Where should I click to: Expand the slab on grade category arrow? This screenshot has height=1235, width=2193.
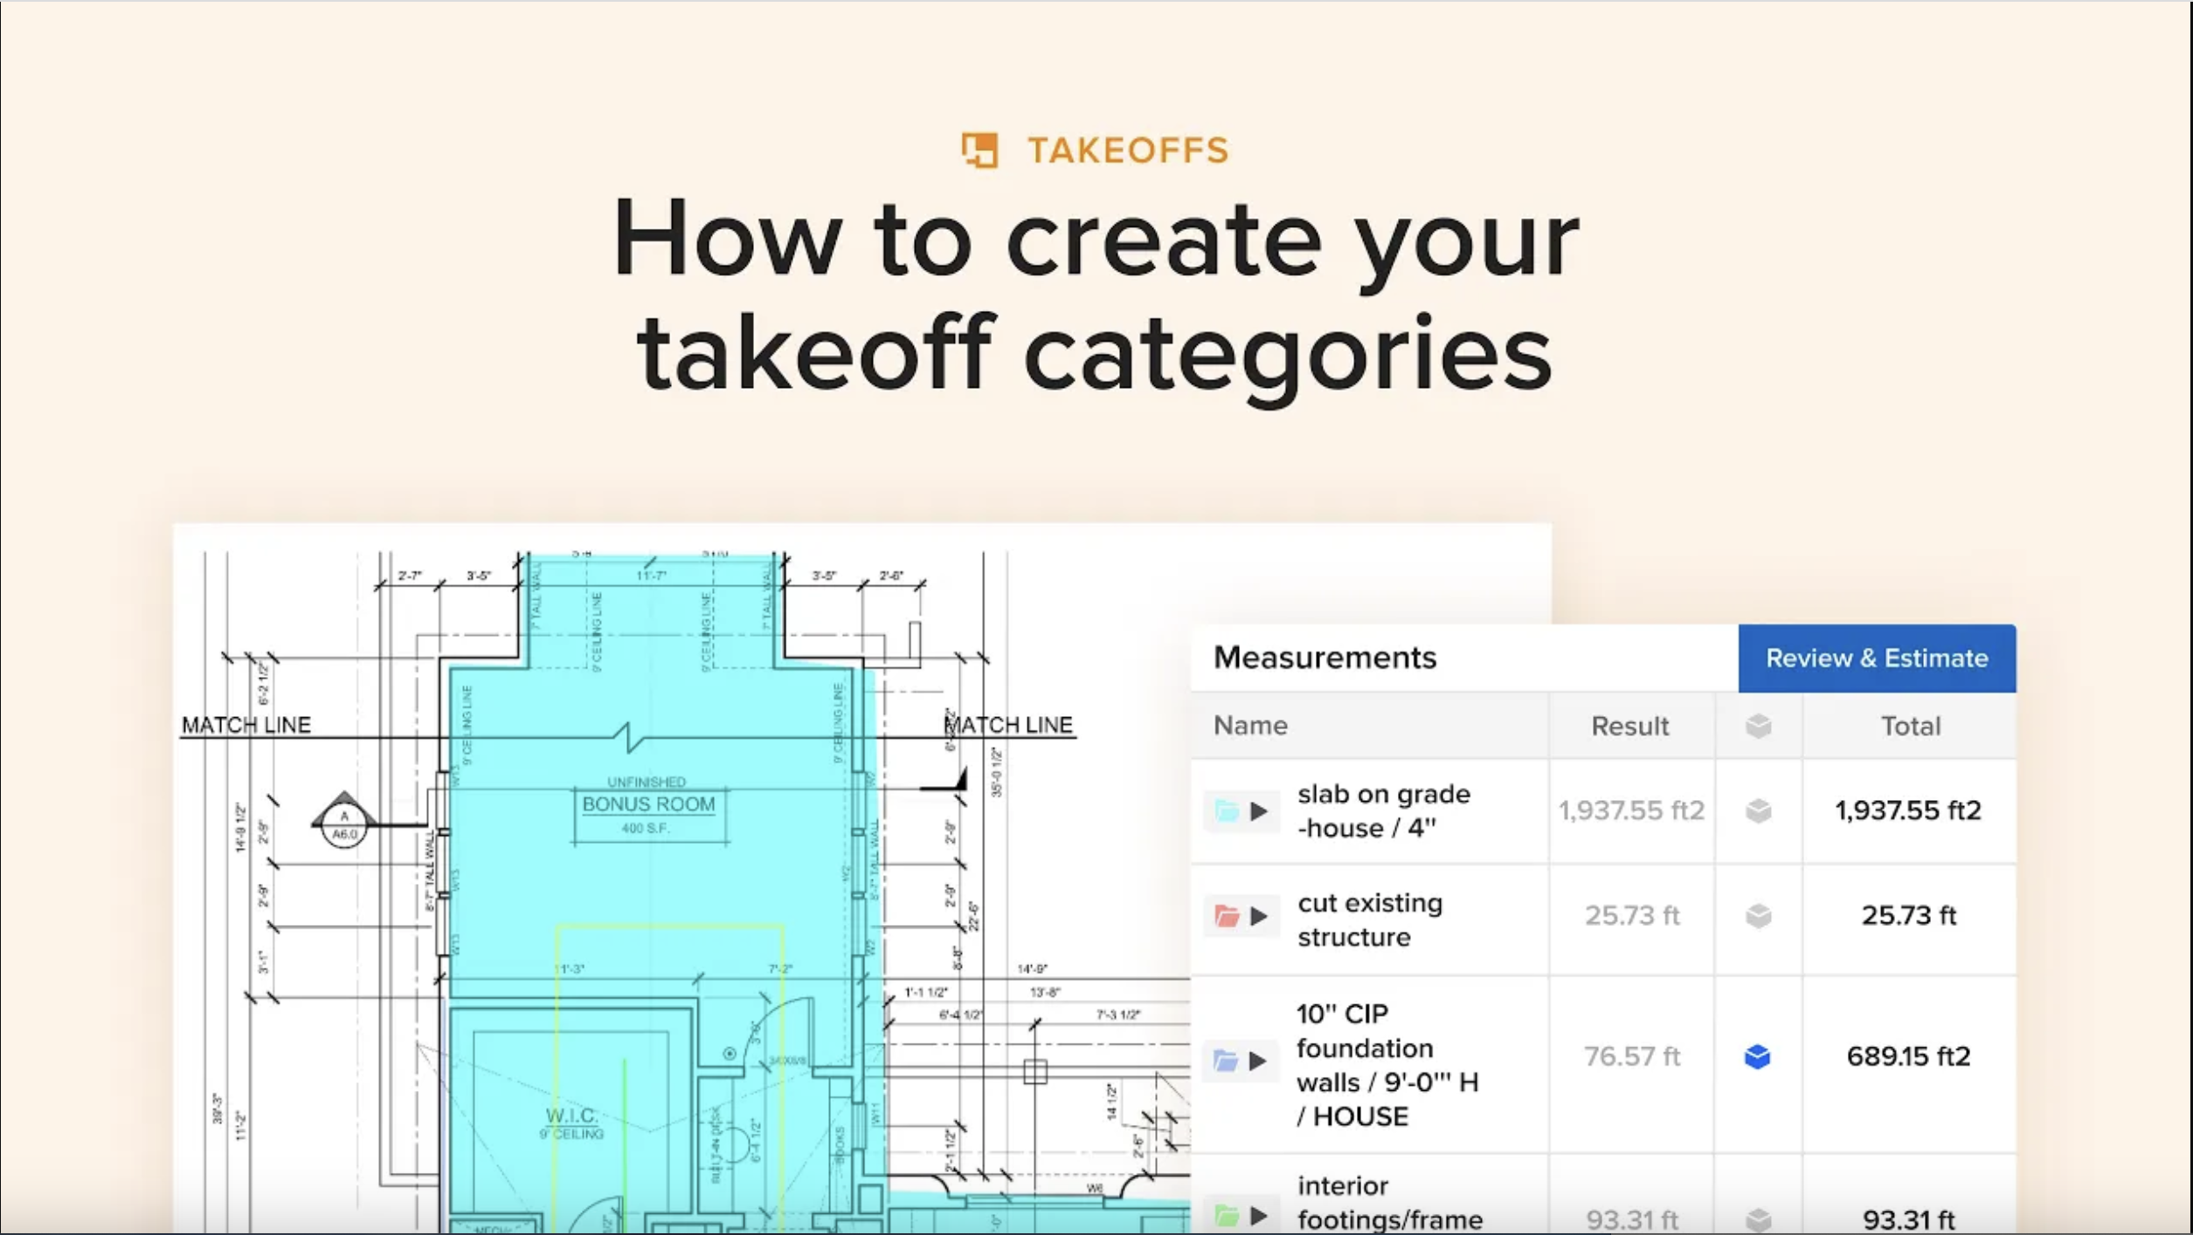[x=1258, y=811]
